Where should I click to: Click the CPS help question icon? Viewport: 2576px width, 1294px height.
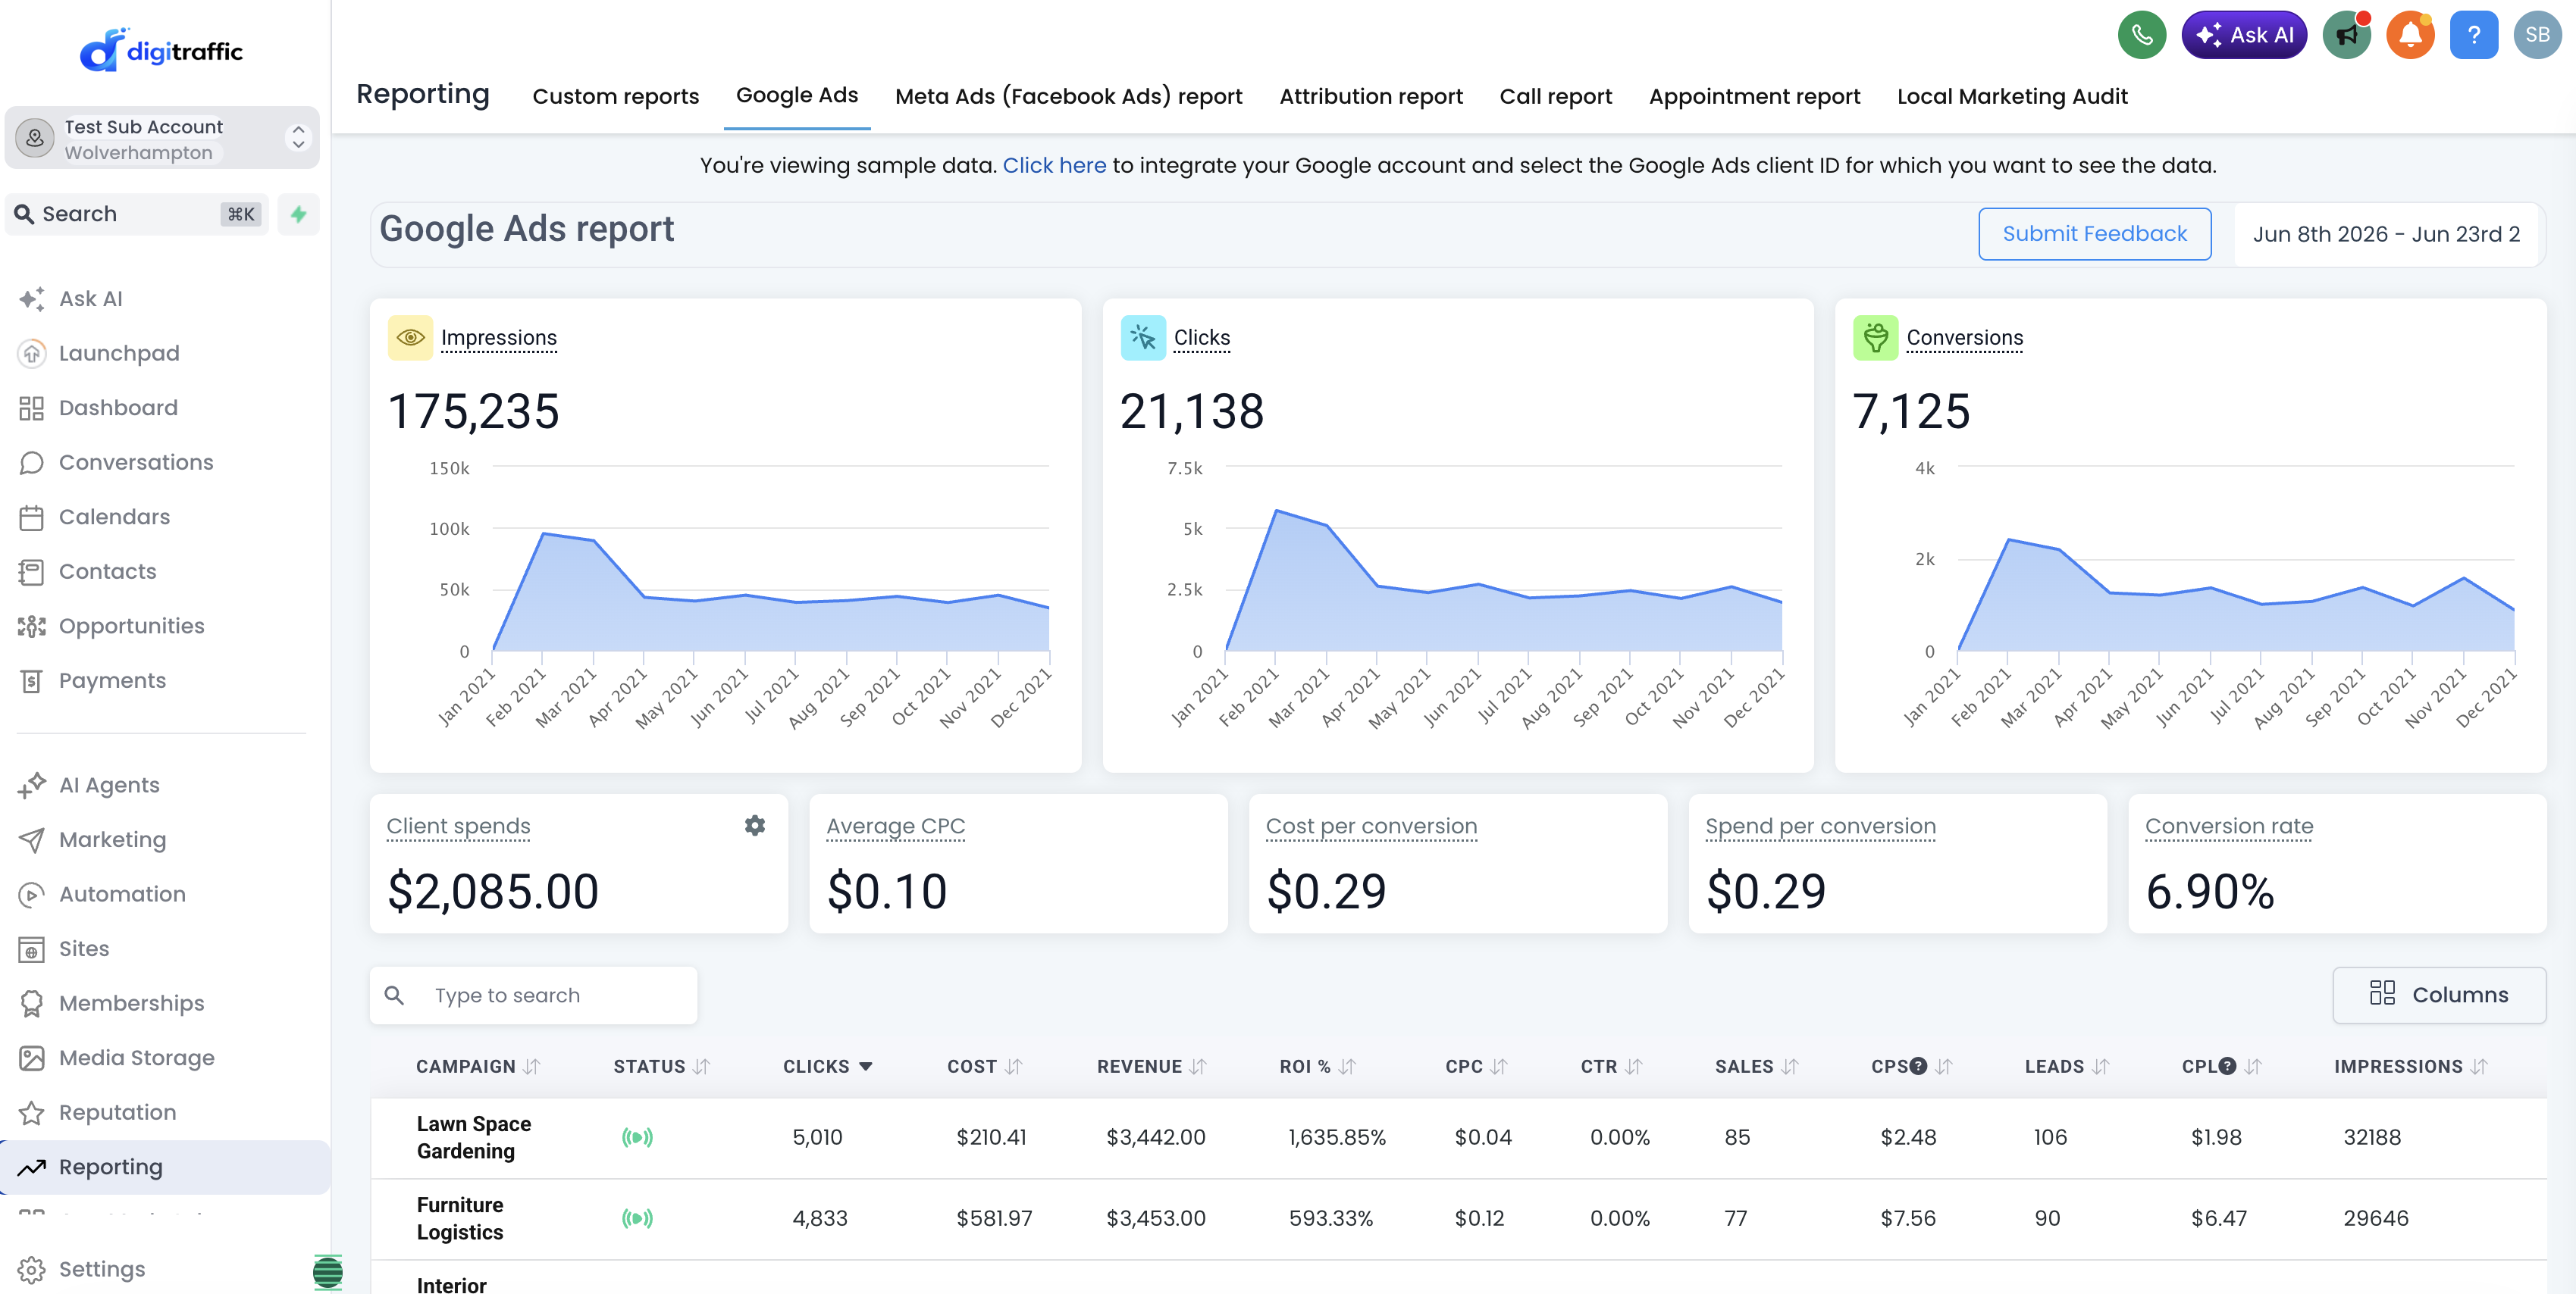click(x=1918, y=1066)
